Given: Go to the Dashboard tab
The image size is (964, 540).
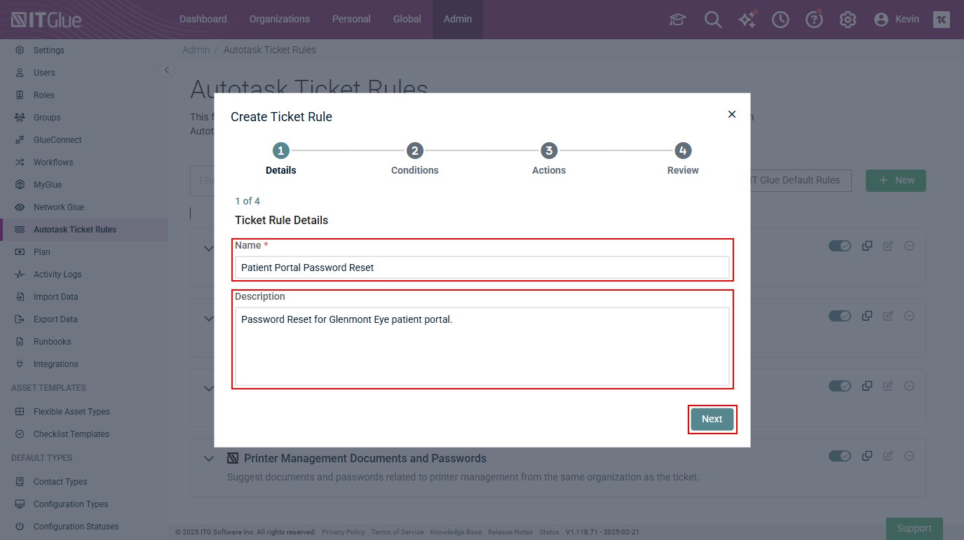Looking at the screenshot, I should (203, 19).
